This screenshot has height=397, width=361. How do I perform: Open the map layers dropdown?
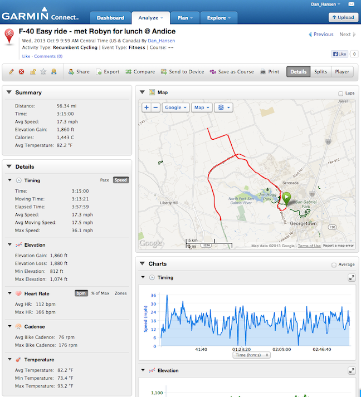(224, 107)
